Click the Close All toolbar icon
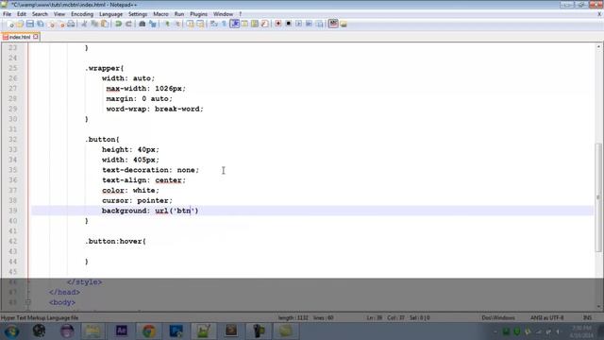 point(61,24)
